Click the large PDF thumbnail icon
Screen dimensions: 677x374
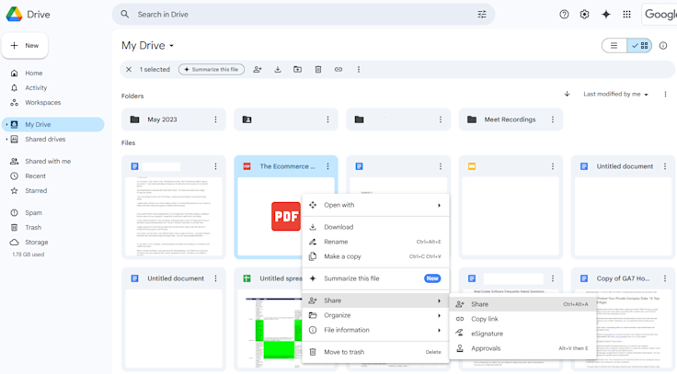click(x=286, y=216)
